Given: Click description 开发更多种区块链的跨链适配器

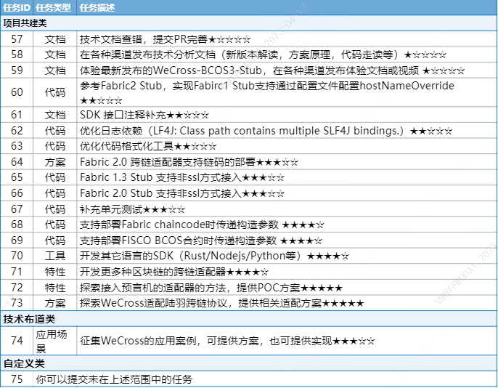Looking at the screenshot, I should click(x=174, y=272).
